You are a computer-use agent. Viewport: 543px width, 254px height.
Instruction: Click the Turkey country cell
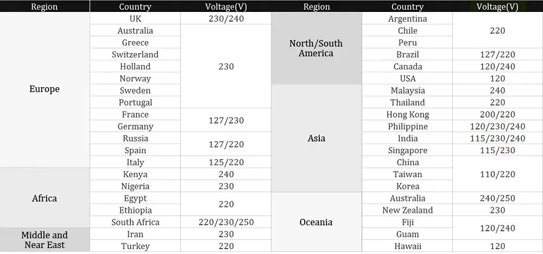[x=135, y=246]
